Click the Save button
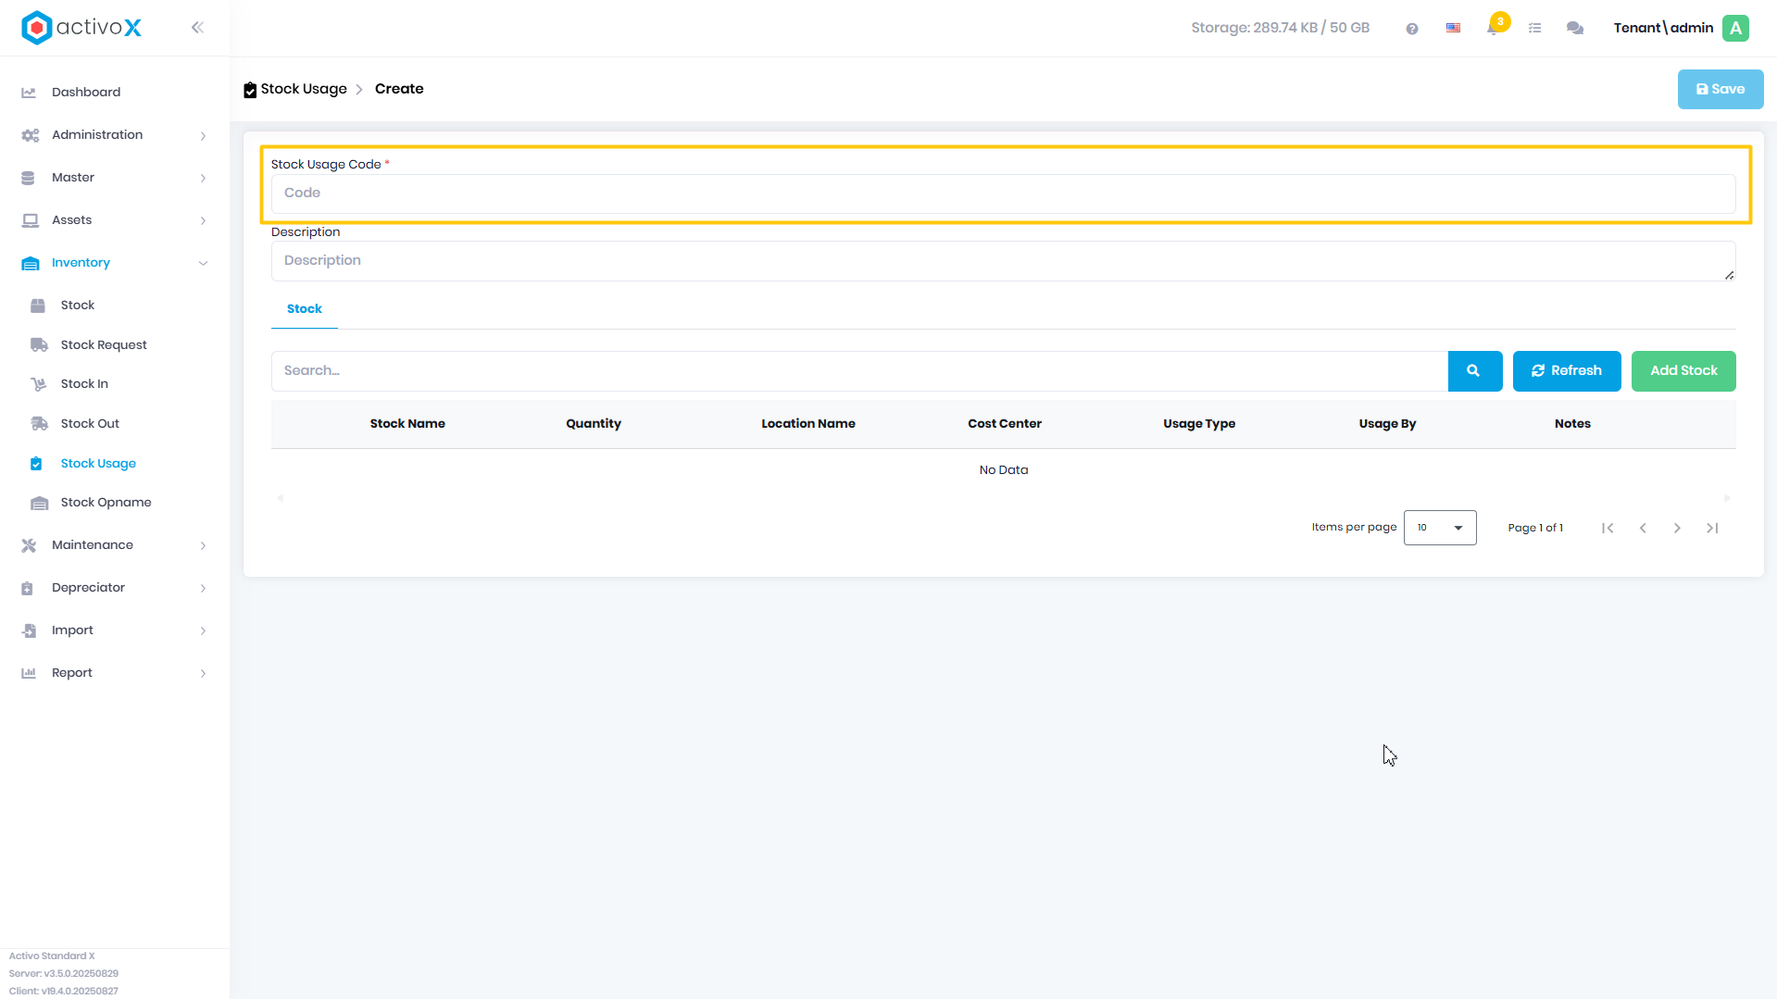The image size is (1777, 999). click(1721, 90)
